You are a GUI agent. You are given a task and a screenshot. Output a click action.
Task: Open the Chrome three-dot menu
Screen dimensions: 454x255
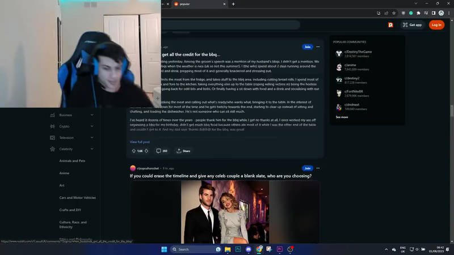click(449, 13)
